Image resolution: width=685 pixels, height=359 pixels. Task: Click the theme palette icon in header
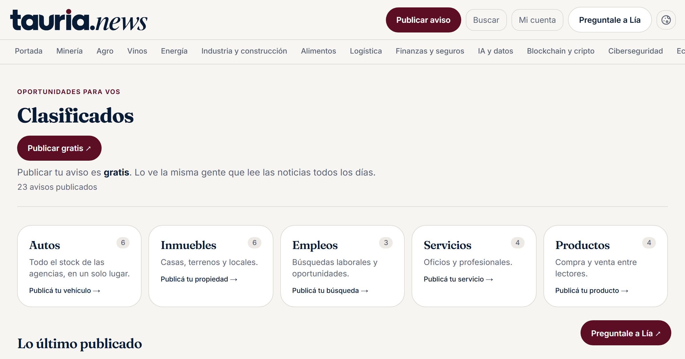666,20
